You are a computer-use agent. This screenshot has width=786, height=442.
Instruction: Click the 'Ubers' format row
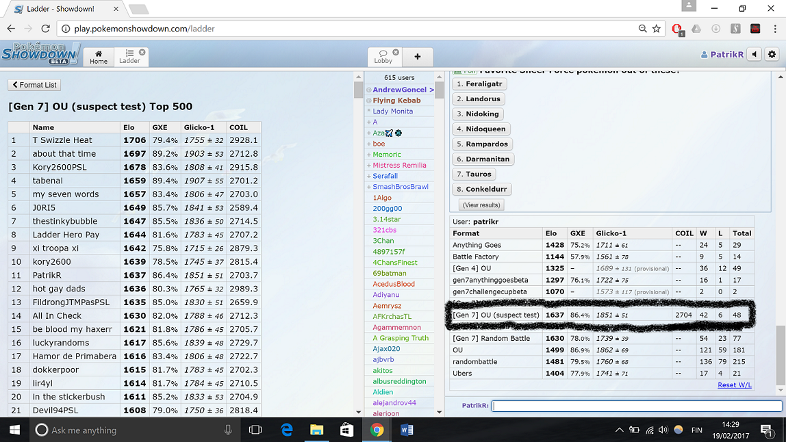coord(602,374)
